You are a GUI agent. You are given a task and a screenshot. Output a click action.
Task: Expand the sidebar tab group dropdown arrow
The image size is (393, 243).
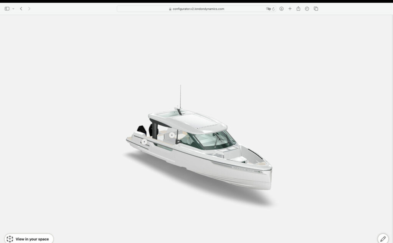[x=13, y=8]
